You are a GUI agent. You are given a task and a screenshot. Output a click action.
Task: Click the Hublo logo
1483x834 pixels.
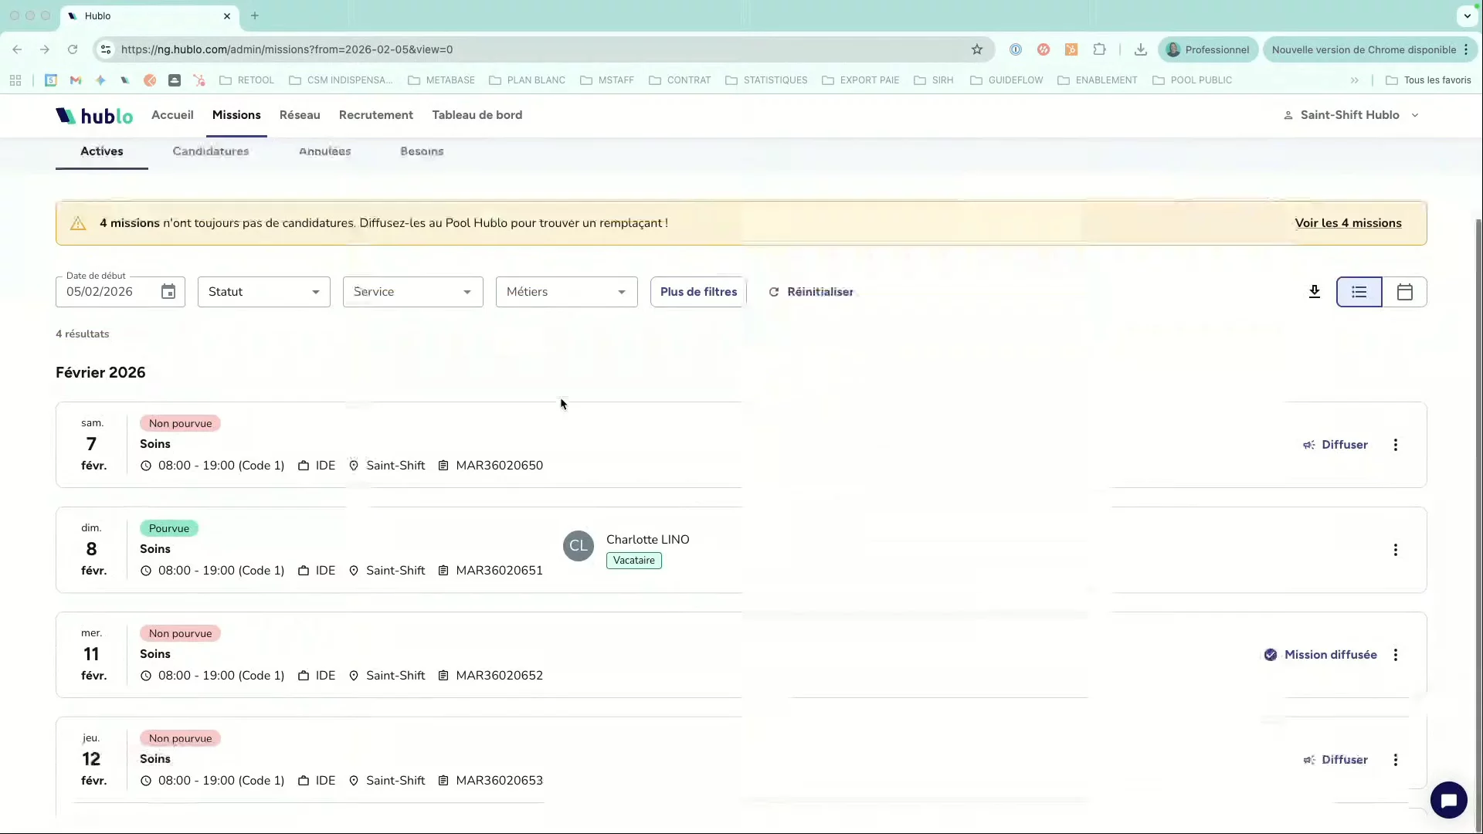click(94, 116)
